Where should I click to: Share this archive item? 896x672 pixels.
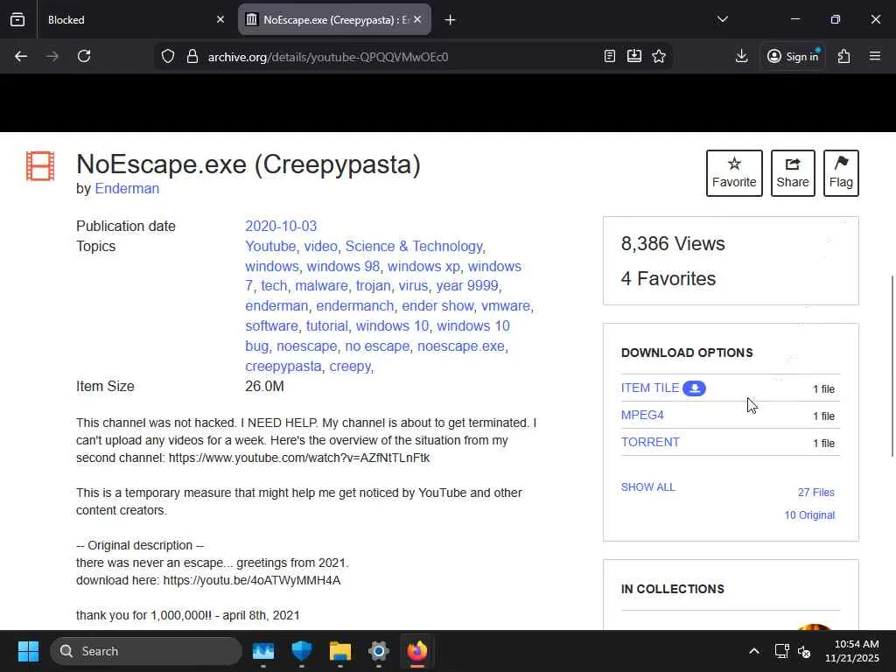click(x=793, y=173)
